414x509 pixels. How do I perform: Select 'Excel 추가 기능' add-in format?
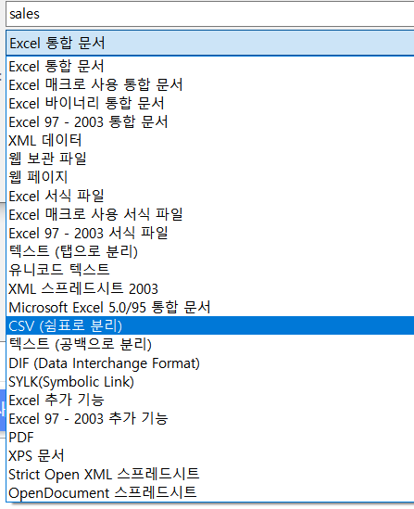point(209,400)
